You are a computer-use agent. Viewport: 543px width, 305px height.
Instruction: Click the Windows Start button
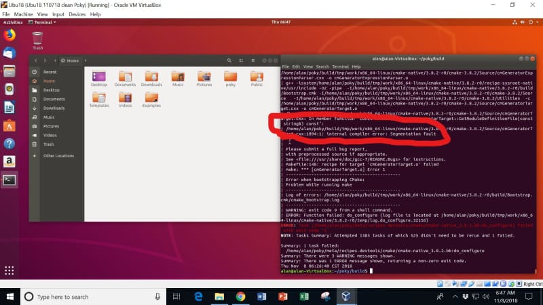10,297
